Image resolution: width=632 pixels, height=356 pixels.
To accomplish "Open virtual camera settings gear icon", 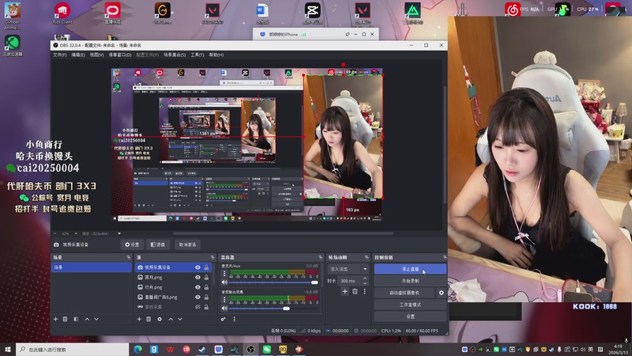I will pos(441,293).
